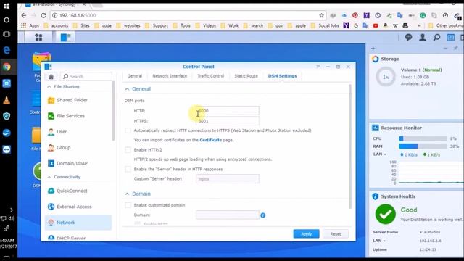This screenshot has width=464, height=261.
Task: Switch to Network Interface tab
Action: (170, 76)
